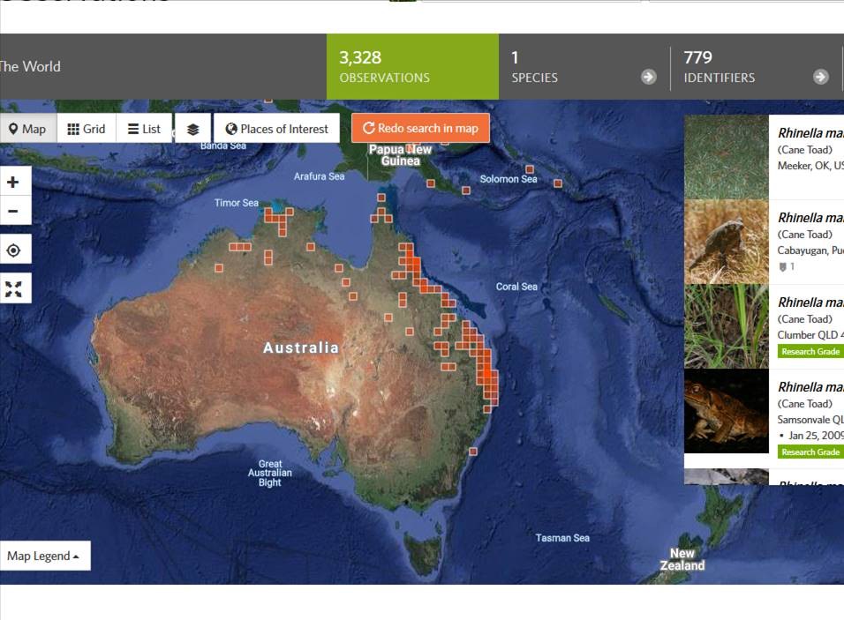This screenshot has height=620, width=844.
Task: Switch to Grid view
Action: click(87, 129)
